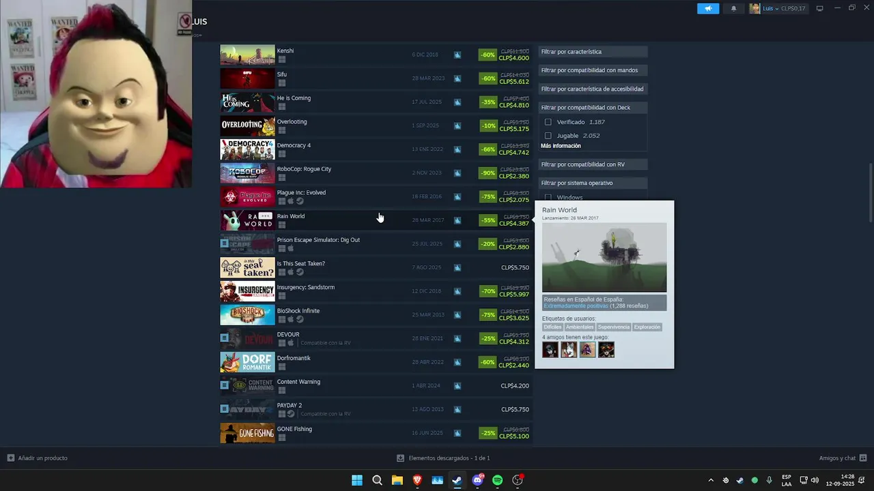The image size is (874, 491).
Task: Click the Add a product plus icon
Action: pyautogui.click(x=10, y=458)
